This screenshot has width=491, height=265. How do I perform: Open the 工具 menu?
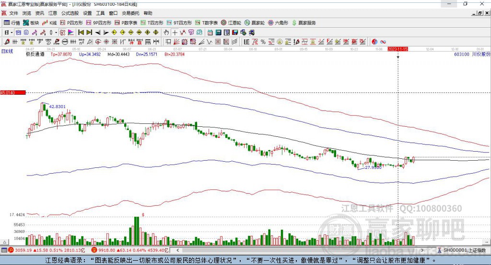pyautogui.click(x=100, y=13)
